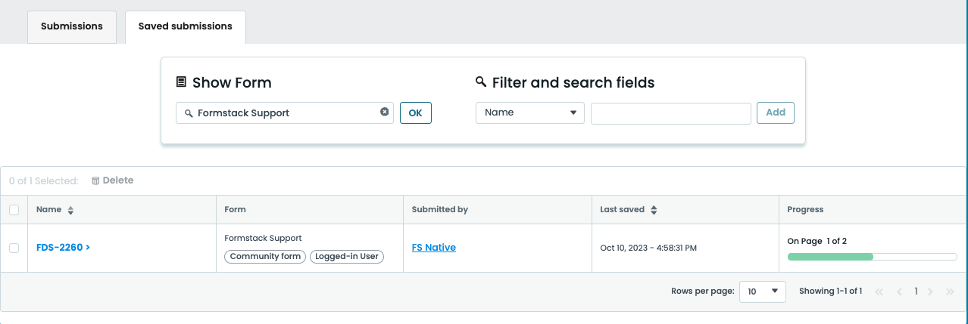Switch to the Submissions tab
The height and width of the screenshot is (324, 968).
coord(71,26)
